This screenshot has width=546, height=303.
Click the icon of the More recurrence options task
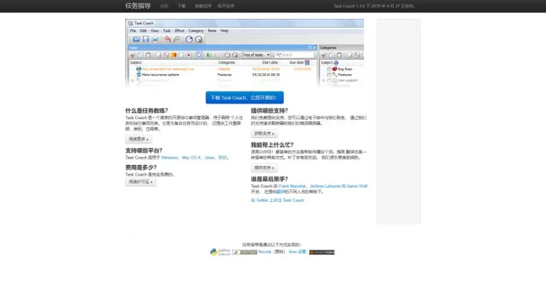point(139,75)
